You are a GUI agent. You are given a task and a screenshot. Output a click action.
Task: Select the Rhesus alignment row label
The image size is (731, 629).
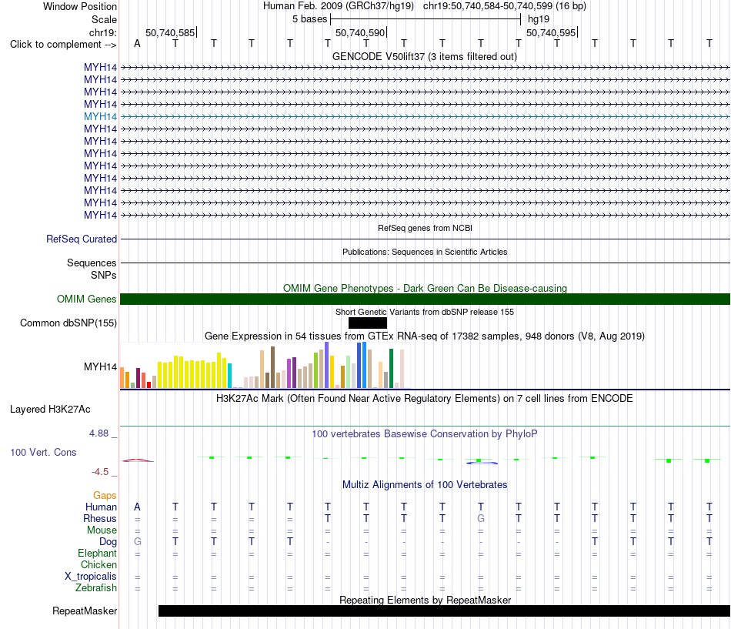pyautogui.click(x=100, y=518)
